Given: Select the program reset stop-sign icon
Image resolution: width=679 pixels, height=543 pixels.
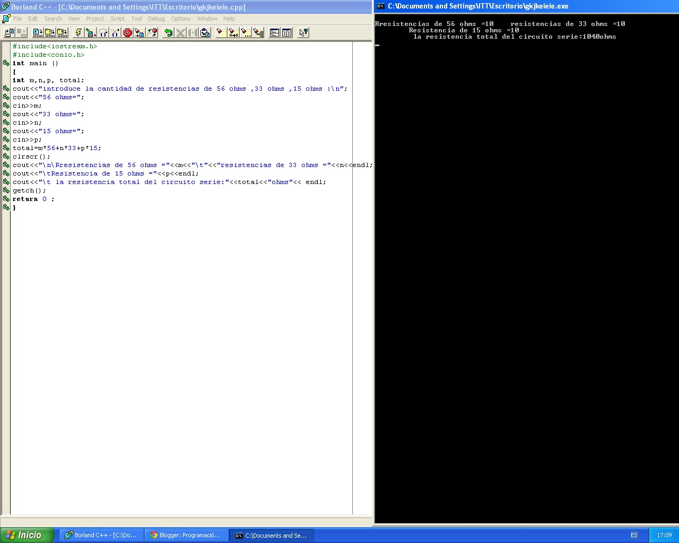Looking at the screenshot, I should coord(127,32).
